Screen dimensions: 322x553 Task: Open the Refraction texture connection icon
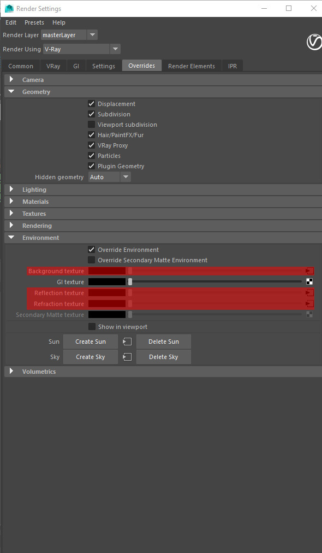coord(309,304)
